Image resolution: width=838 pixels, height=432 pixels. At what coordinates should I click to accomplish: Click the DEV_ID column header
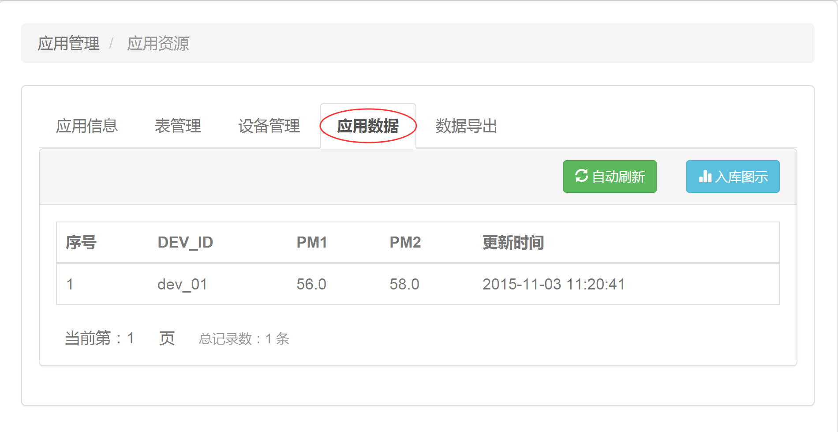(185, 242)
